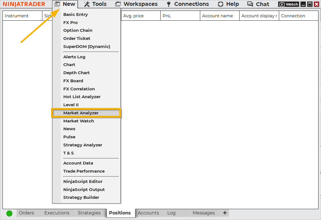Open the Workspaces menu
Viewport: 321px width, 220px height.
(136, 4)
